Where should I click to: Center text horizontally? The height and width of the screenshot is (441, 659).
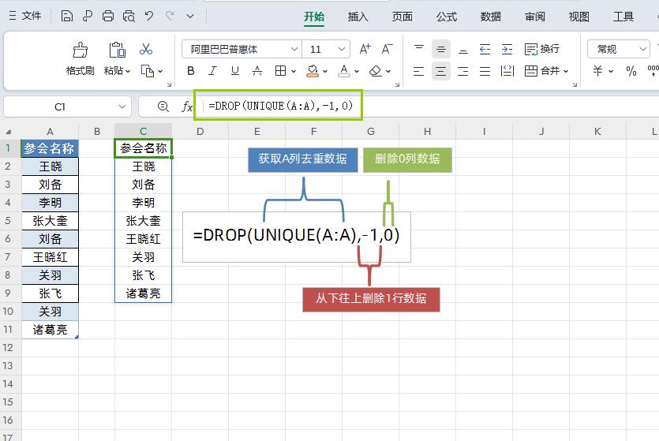[x=441, y=71]
